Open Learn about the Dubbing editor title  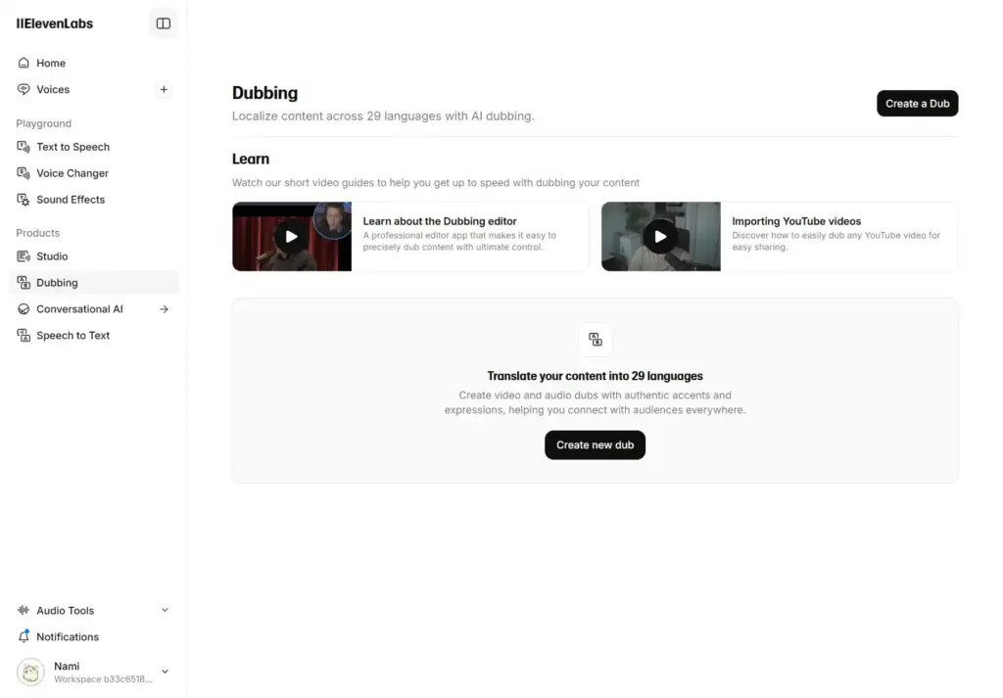tap(440, 221)
